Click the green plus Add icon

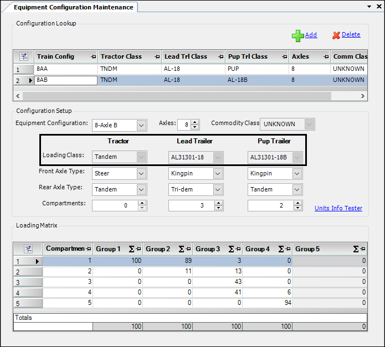pos(298,35)
